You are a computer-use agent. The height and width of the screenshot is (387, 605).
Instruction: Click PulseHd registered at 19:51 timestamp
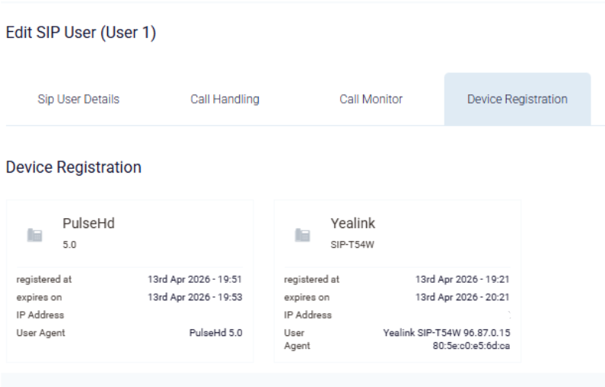195,279
